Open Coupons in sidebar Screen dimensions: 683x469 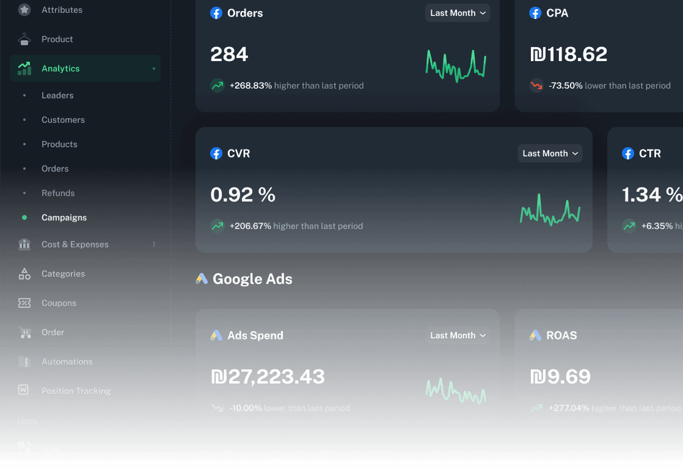pos(59,303)
